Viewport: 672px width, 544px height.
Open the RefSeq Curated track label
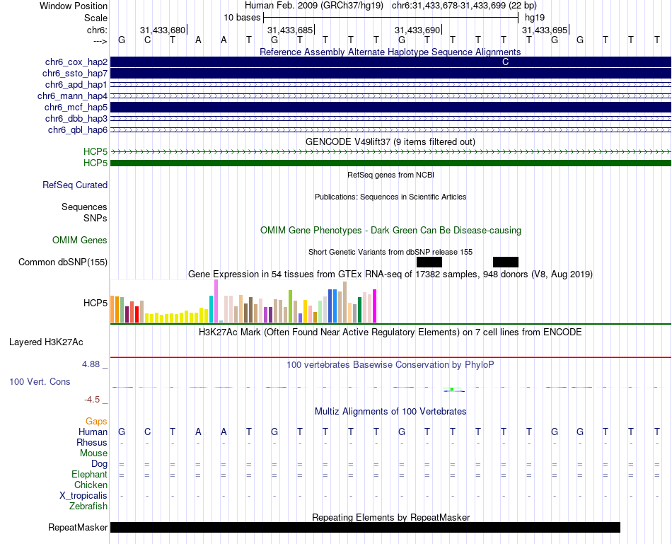click(74, 185)
